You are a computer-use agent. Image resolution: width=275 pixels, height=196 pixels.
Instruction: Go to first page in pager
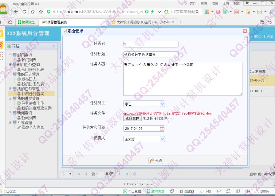pos(79,174)
